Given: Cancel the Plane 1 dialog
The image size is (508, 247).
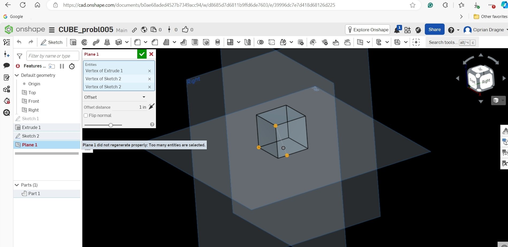Looking at the screenshot, I should [x=151, y=54].
